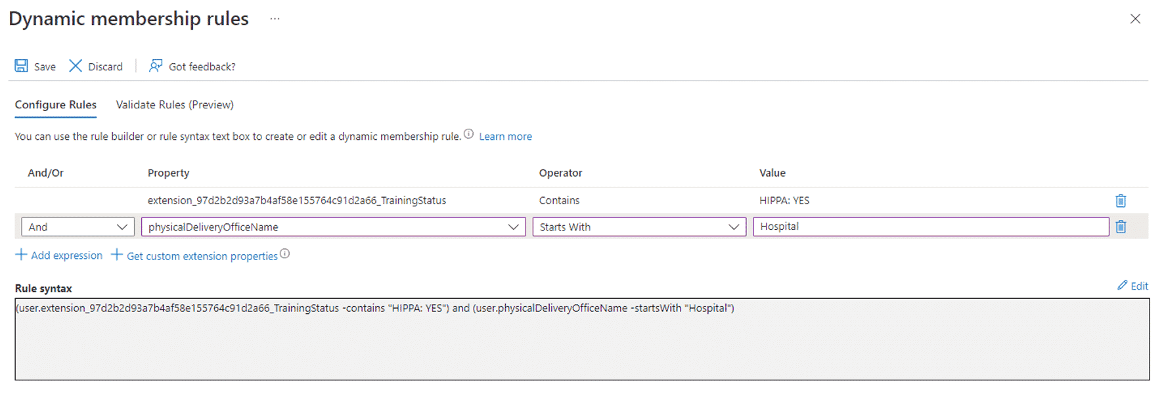
Task: Click the Hospital value input field
Action: (x=931, y=227)
